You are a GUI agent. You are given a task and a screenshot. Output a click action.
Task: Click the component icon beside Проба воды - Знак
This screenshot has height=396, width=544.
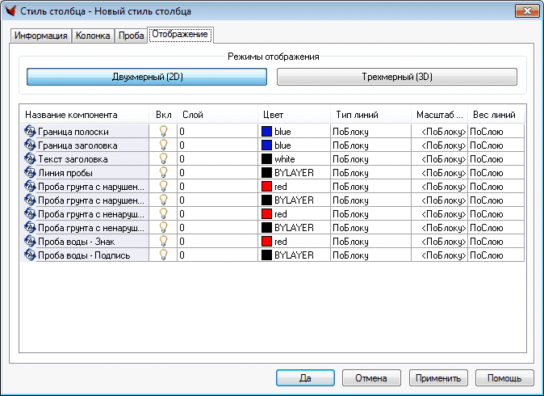pos(30,241)
